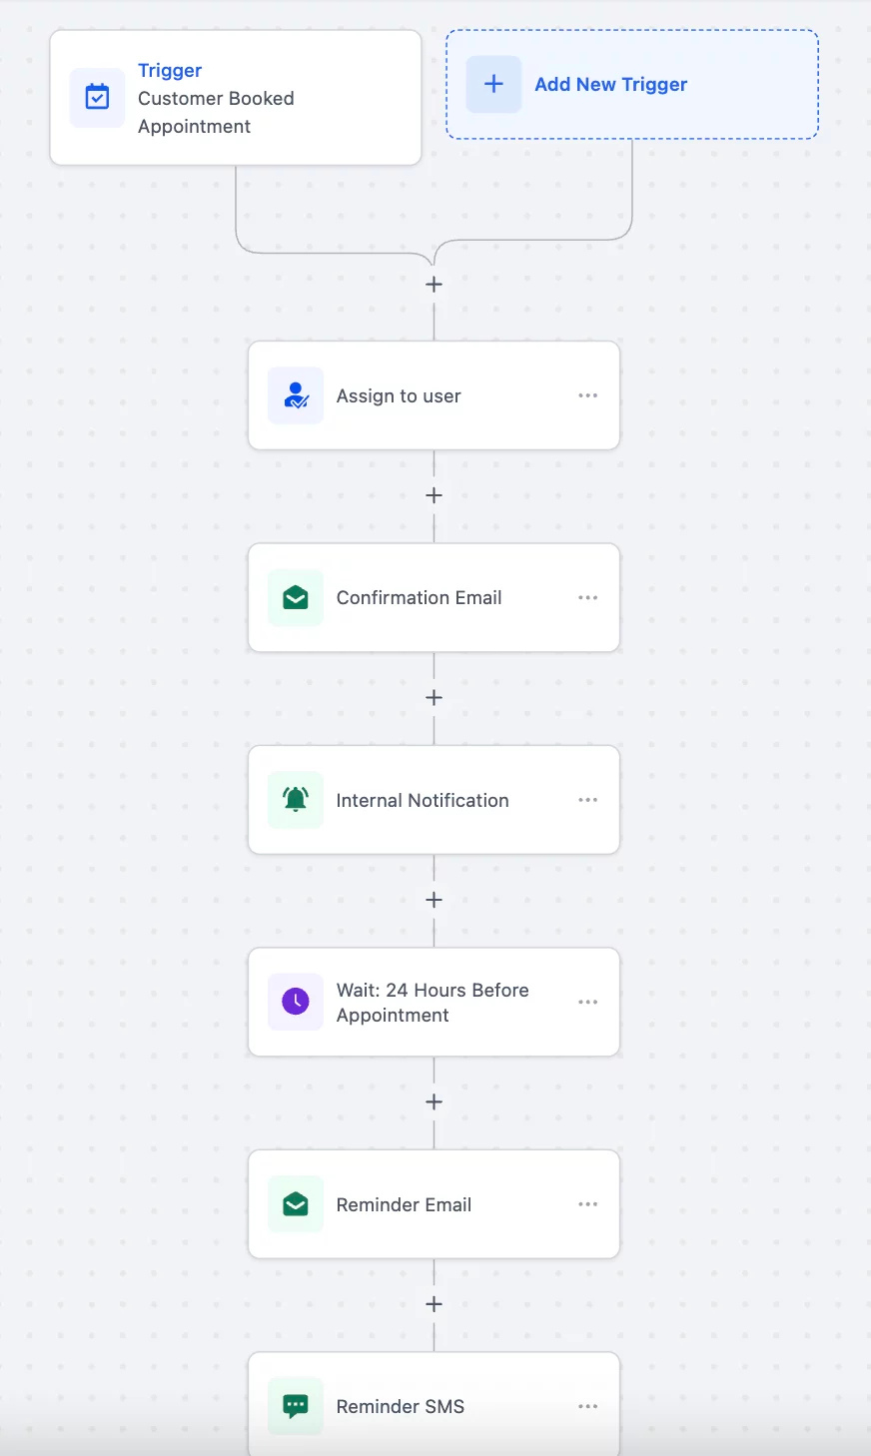This screenshot has height=1456, width=871.
Task: Open the Reminder SMS options menu
Action: [x=587, y=1406]
